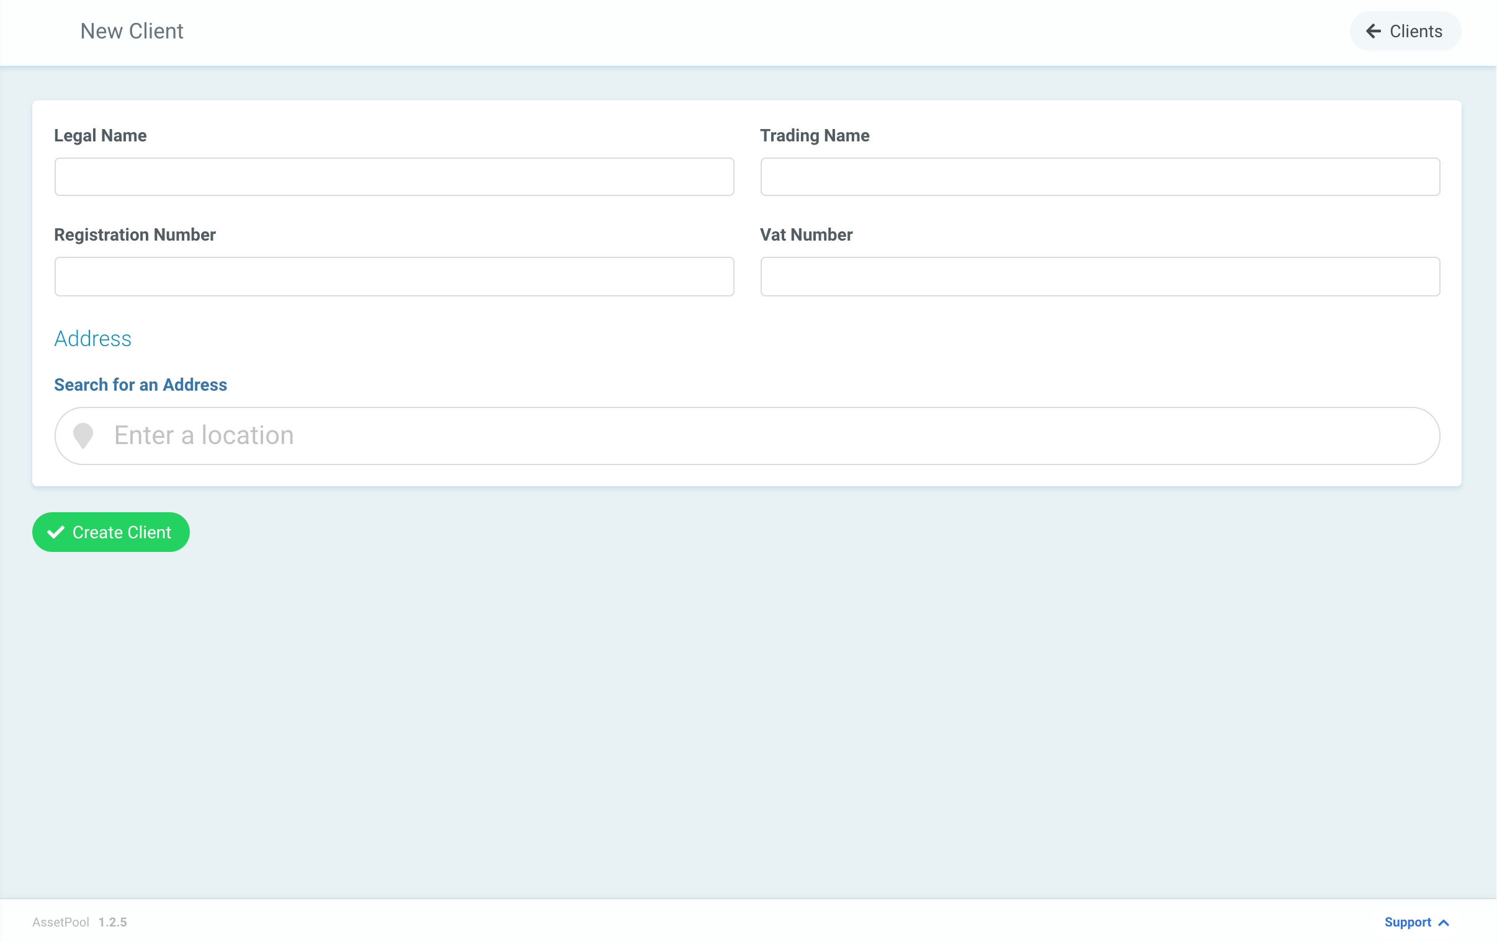Screen dimensions: 1497x942
Task: Click the Legal Name field label
Action: [100, 135]
